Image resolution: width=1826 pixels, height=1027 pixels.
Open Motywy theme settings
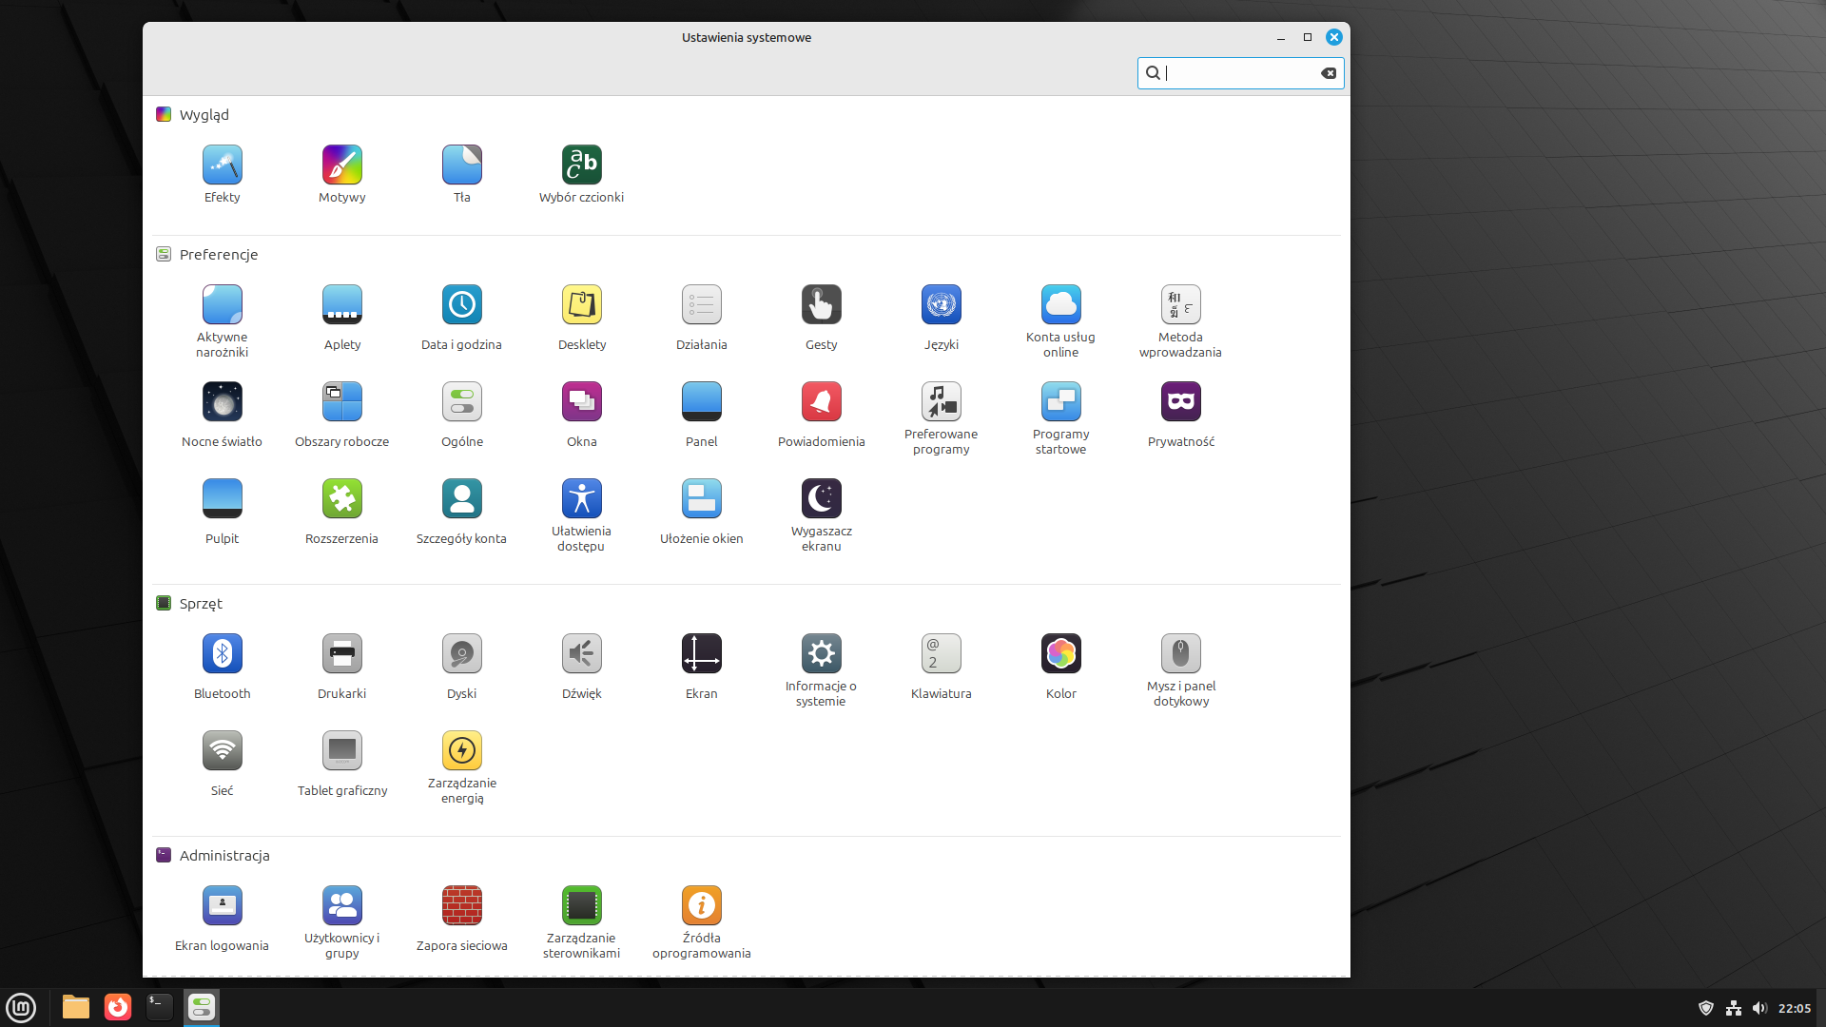click(x=341, y=165)
